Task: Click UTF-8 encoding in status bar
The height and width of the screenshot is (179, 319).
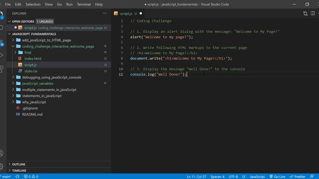Action: point(233,177)
